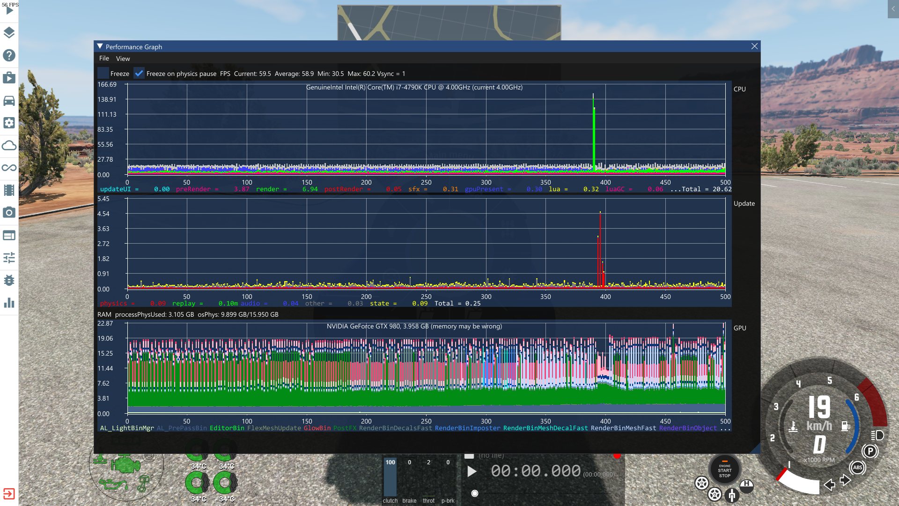899x506 pixels.
Task: Click the replay timer 00:00.000
Action: (x=536, y=471)
